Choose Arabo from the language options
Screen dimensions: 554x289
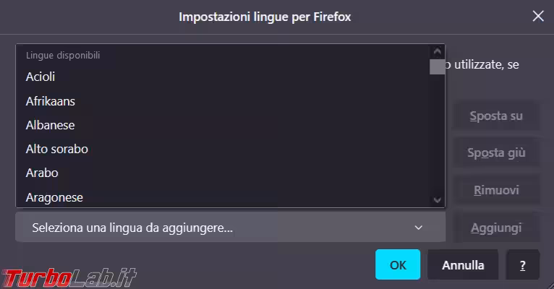click(42, 173)
